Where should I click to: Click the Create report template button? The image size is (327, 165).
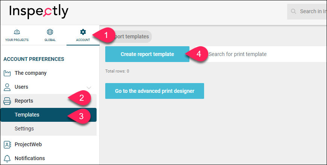pos(147,54)
